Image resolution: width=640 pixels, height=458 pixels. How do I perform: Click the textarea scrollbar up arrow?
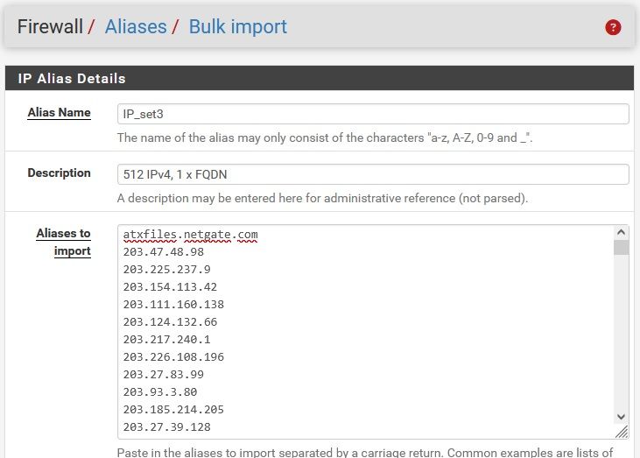[621, 233]
